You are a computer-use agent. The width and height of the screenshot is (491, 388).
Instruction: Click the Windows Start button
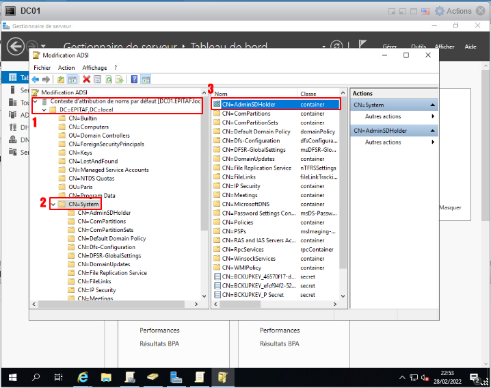tap(12, 377)
